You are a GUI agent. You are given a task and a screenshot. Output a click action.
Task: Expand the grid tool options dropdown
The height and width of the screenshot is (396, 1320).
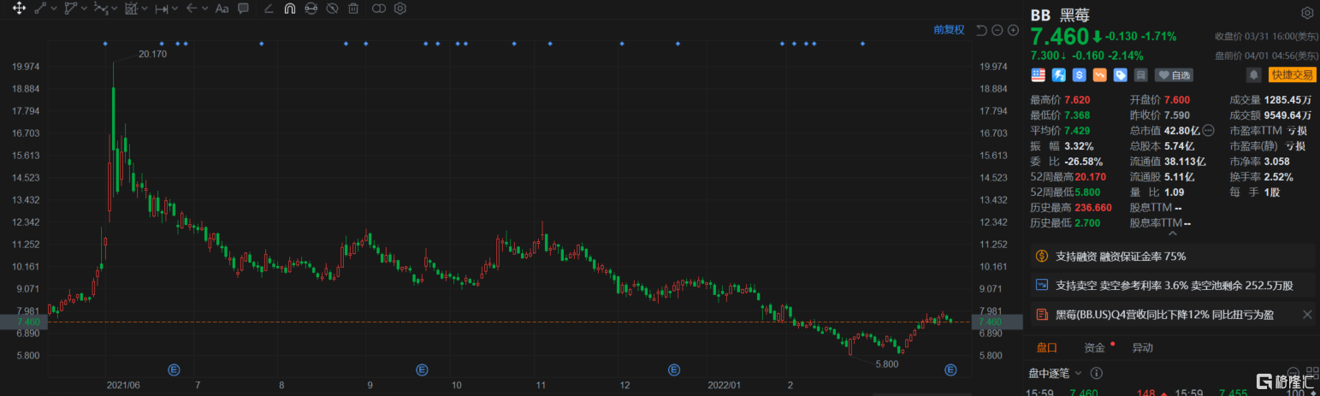144,9
